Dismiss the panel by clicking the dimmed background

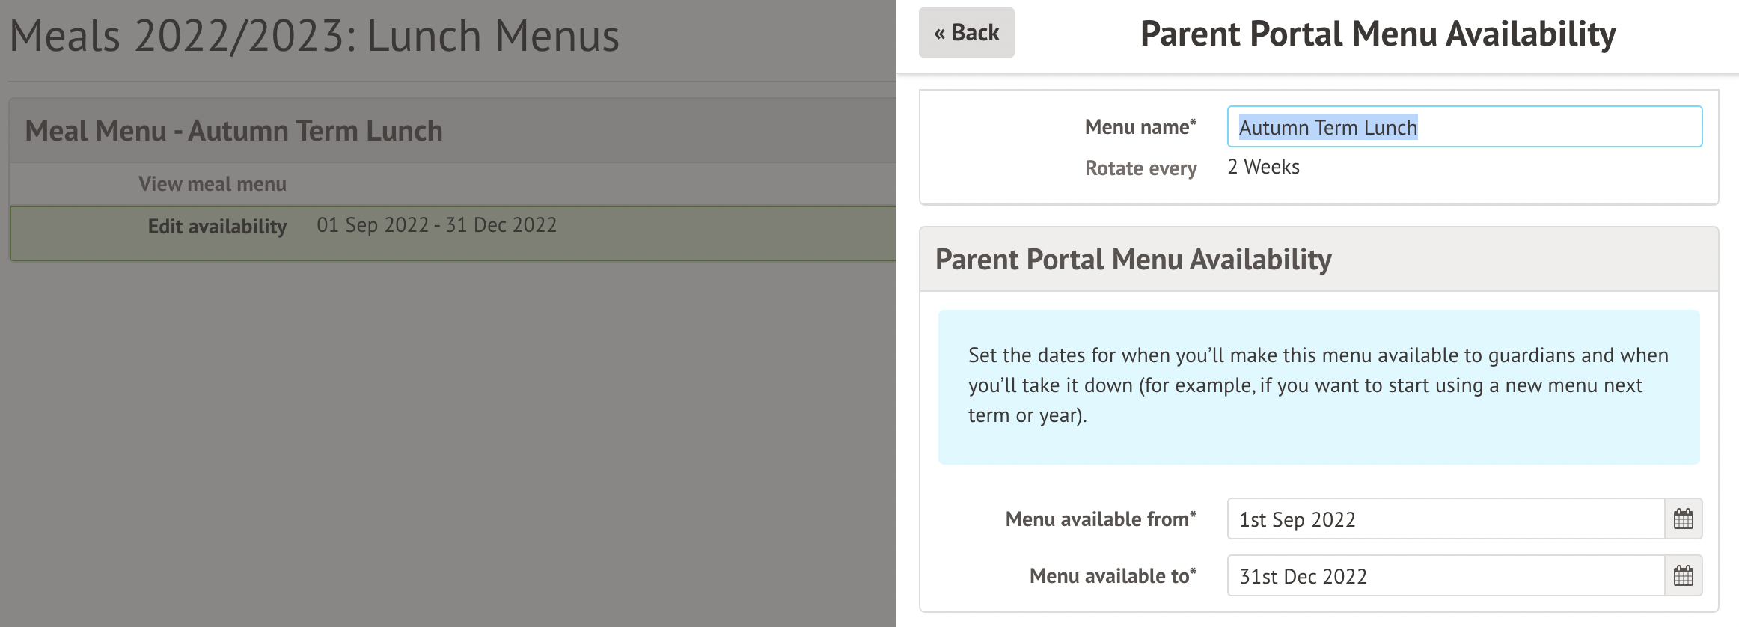point(449,449)
